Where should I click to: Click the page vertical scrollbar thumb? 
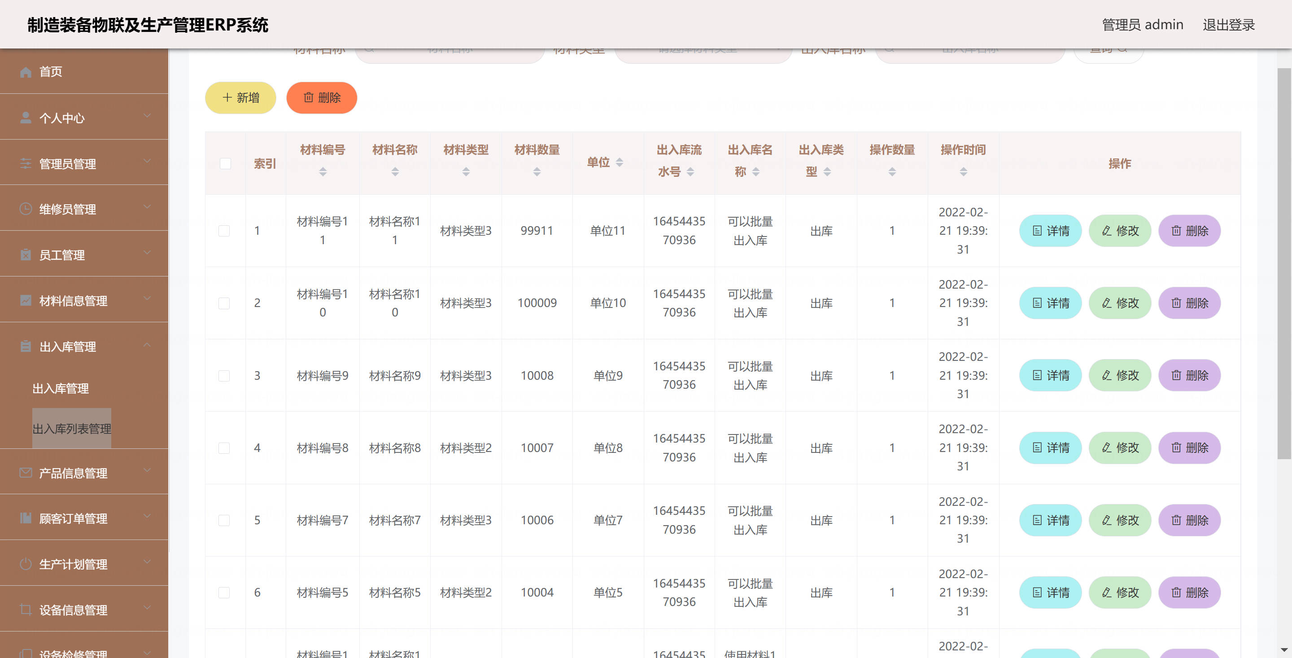coord(1284,263)
